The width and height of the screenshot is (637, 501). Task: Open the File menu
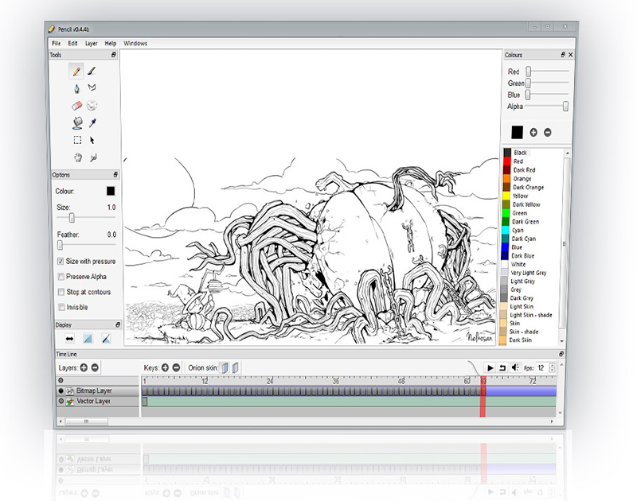click(56, 43)
